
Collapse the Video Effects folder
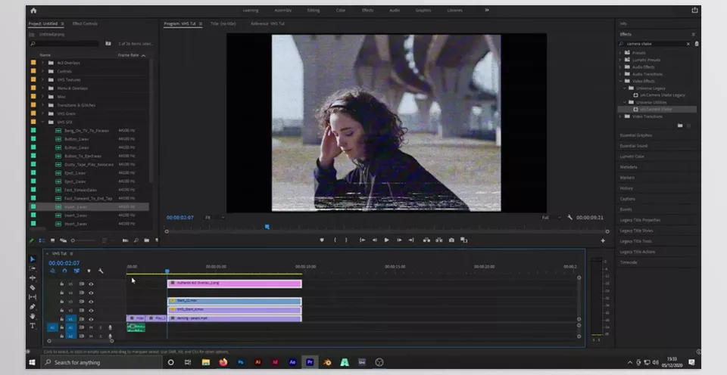click(x=620, y=81)
